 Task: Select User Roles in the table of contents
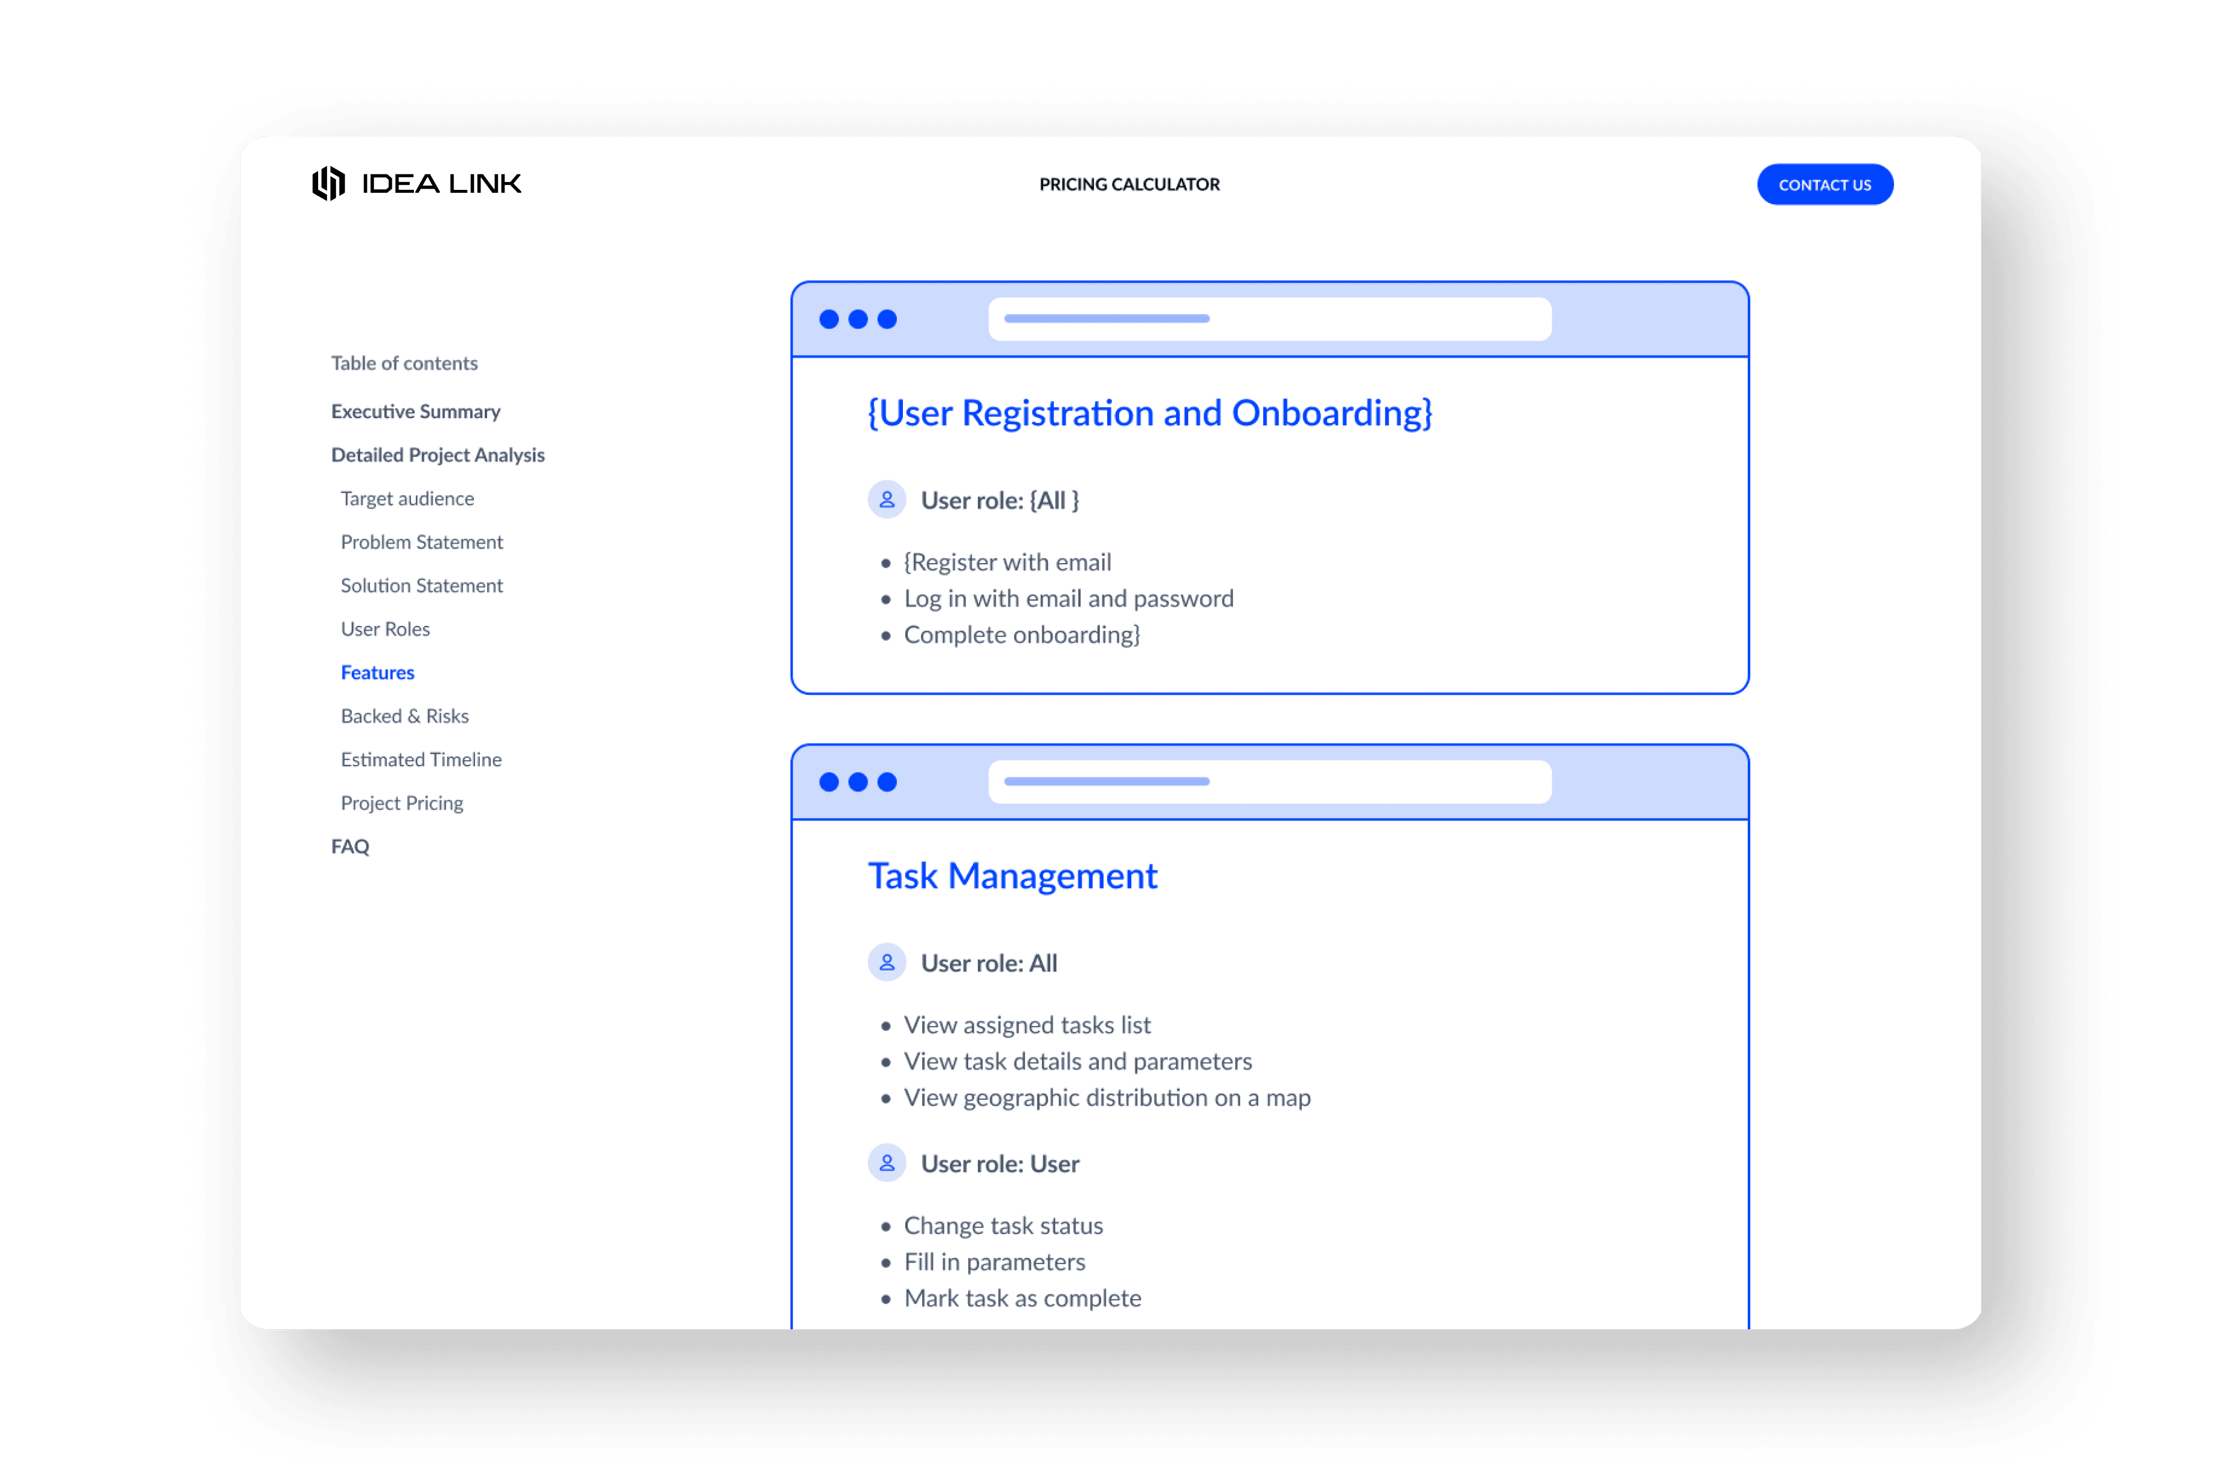click(x=385, y=629)
